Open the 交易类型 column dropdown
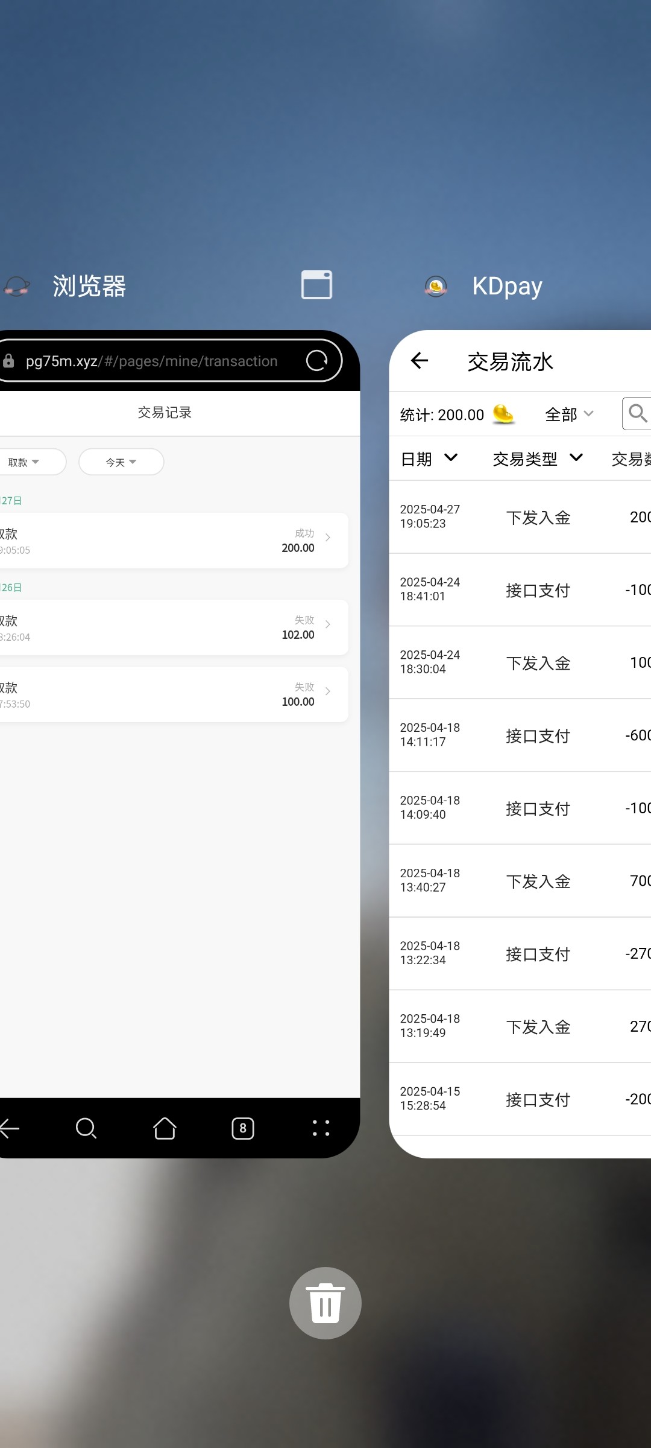 click(x=538, y=459)
